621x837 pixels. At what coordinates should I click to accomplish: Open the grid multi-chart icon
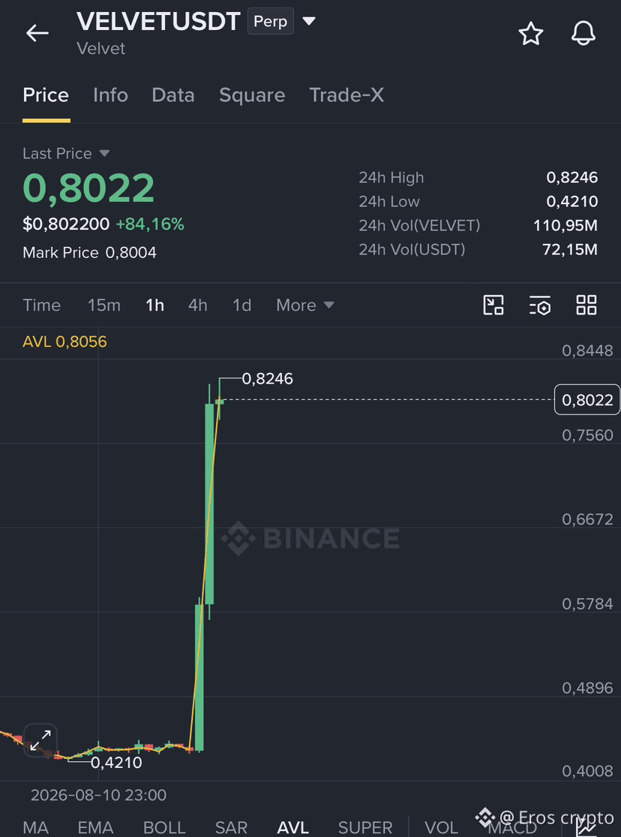click(x=586, y=305)
